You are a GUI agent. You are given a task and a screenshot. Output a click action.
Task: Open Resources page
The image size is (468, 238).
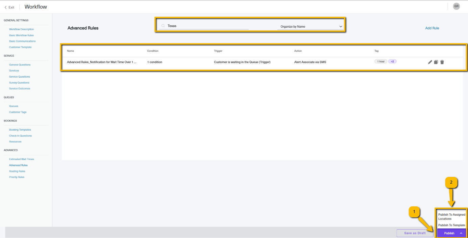(15, 141)
